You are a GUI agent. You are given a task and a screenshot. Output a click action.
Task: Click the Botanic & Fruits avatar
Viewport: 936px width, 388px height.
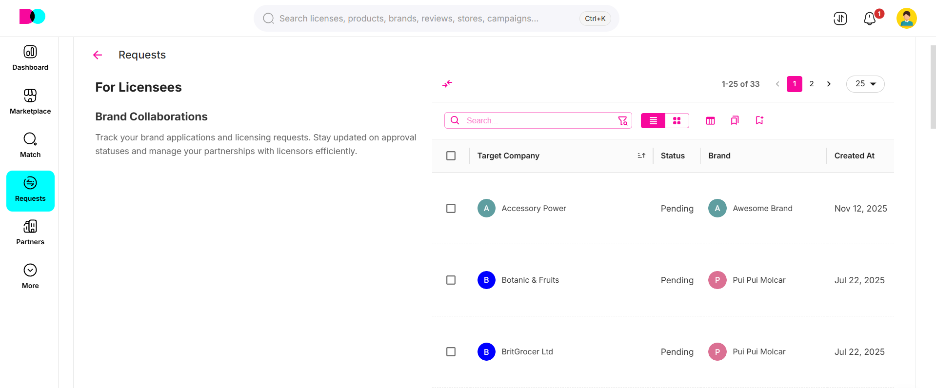pyautogui.click(x=486, y=280)
